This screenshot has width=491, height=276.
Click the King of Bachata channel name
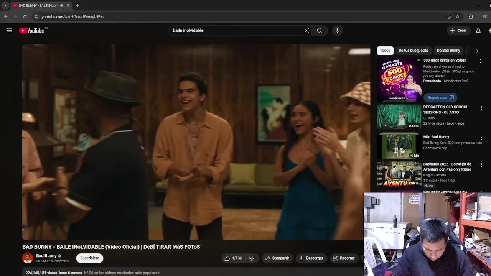pyautogui.click(x=435, y=175)
